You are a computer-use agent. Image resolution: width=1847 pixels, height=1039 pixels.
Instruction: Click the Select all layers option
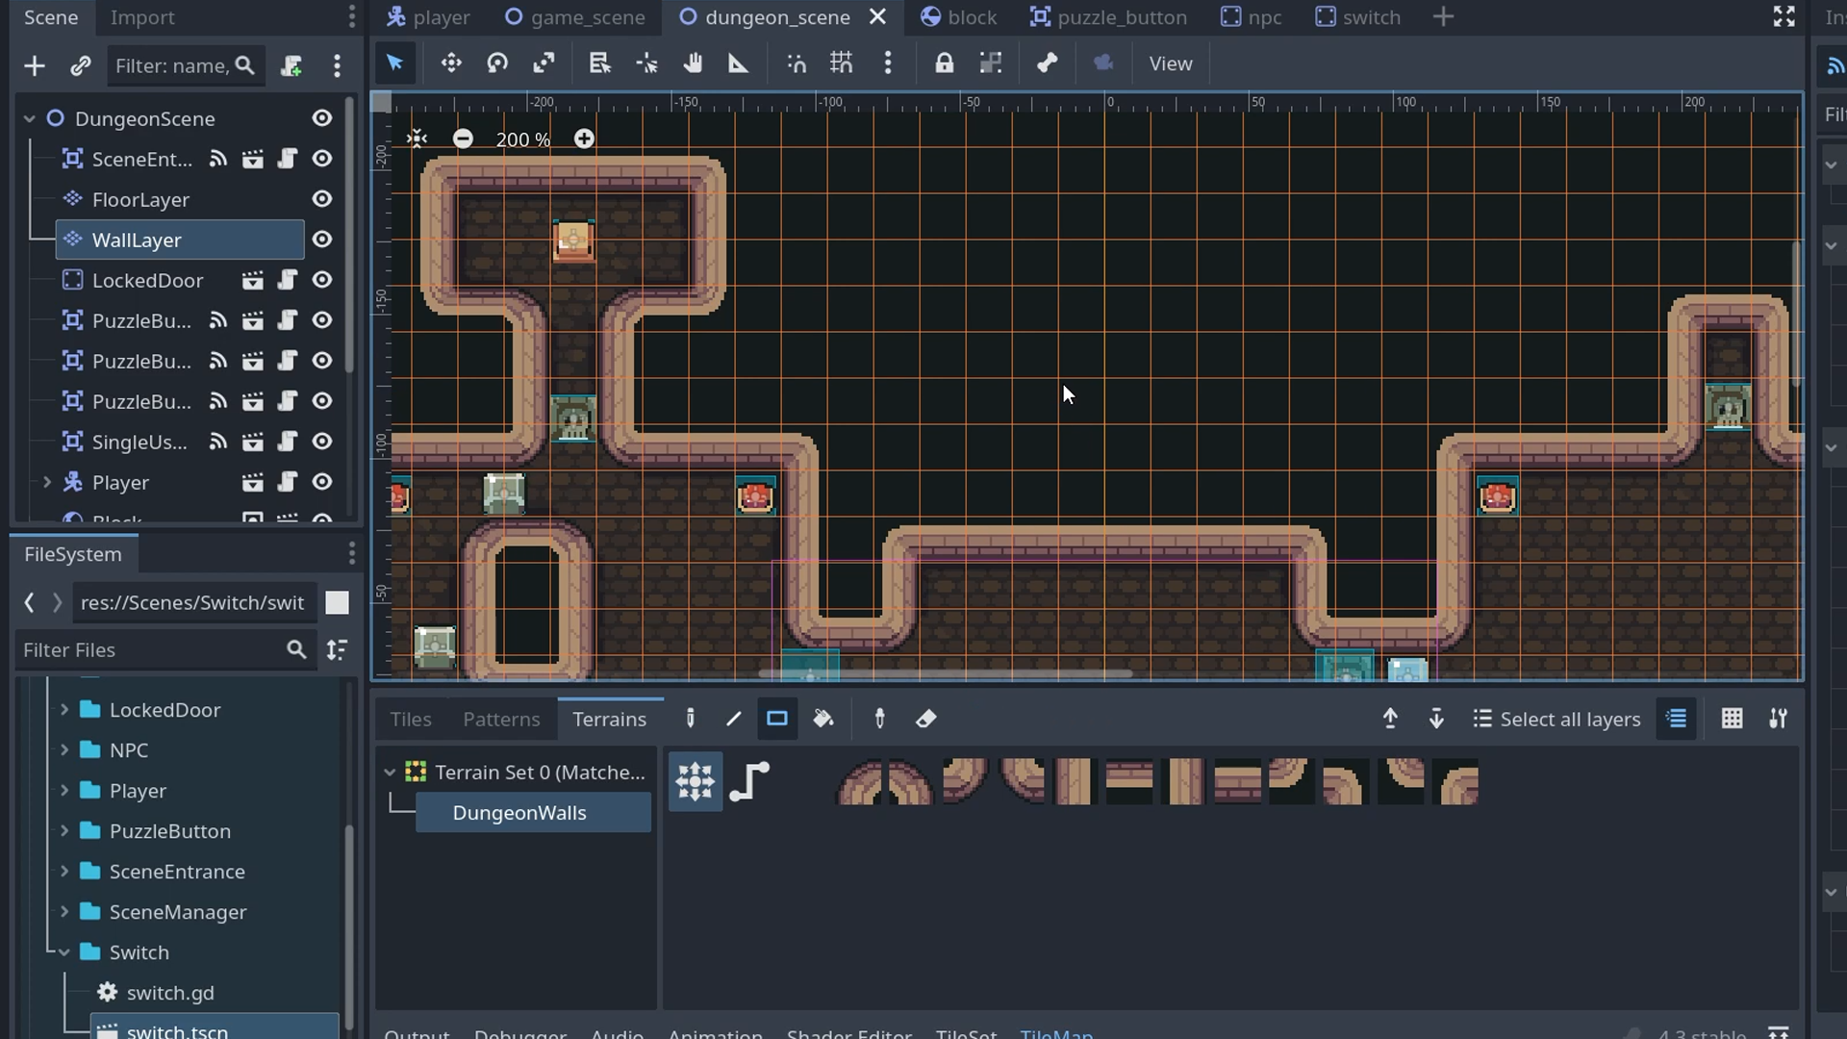[1556, 719]
